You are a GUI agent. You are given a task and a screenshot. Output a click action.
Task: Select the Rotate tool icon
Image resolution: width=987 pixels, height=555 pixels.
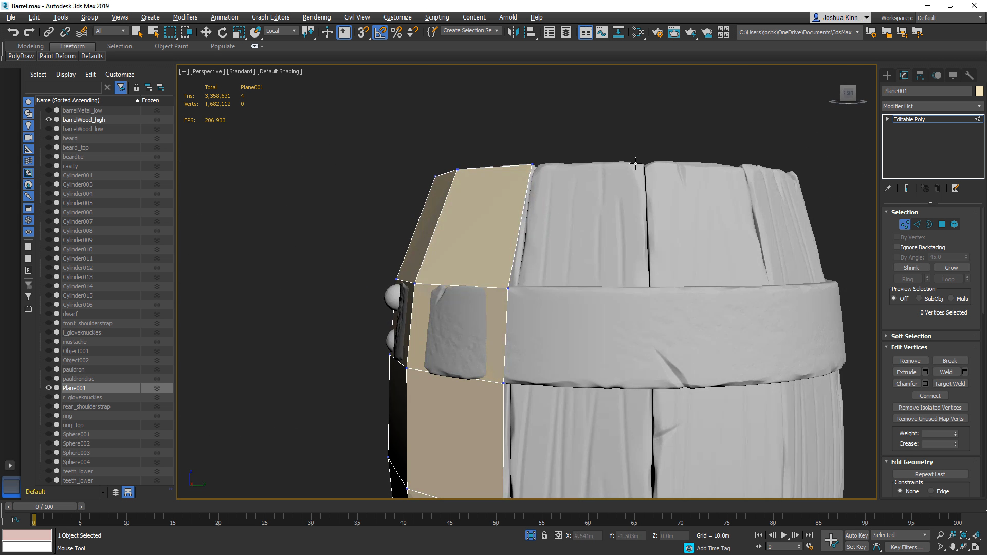[222, 32]
